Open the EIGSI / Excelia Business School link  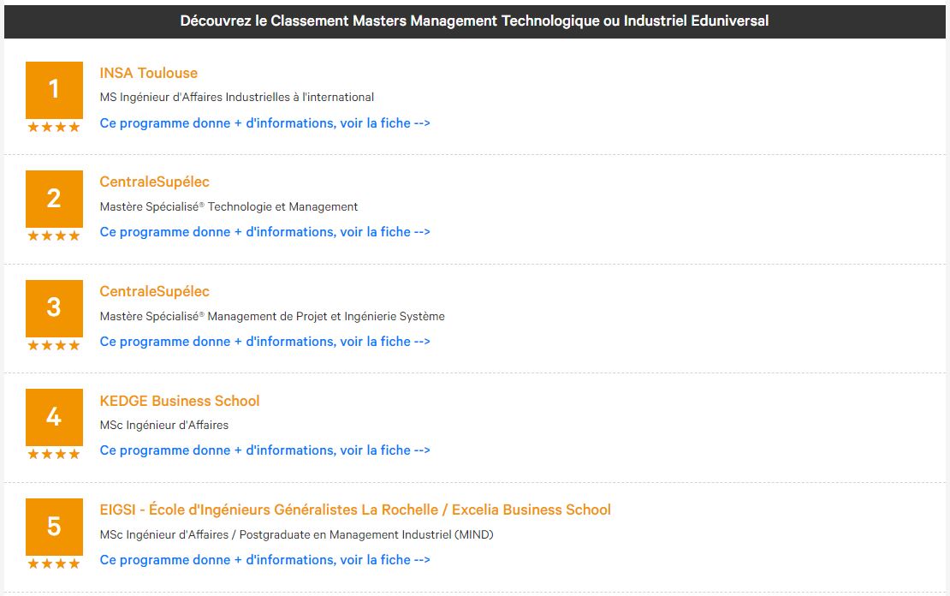pos(355,510)
